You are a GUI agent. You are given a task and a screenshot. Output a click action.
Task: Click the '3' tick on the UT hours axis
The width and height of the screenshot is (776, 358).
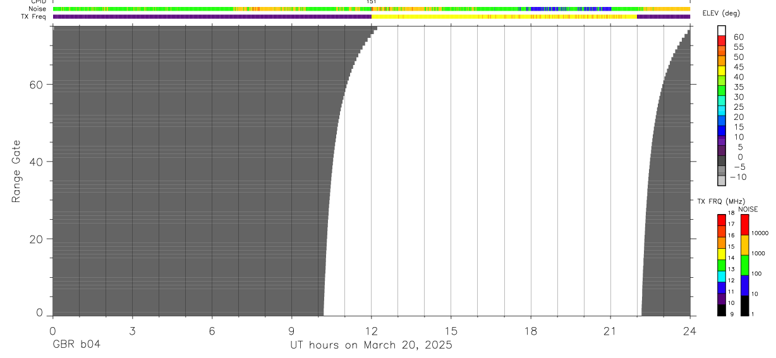[132, 331]
